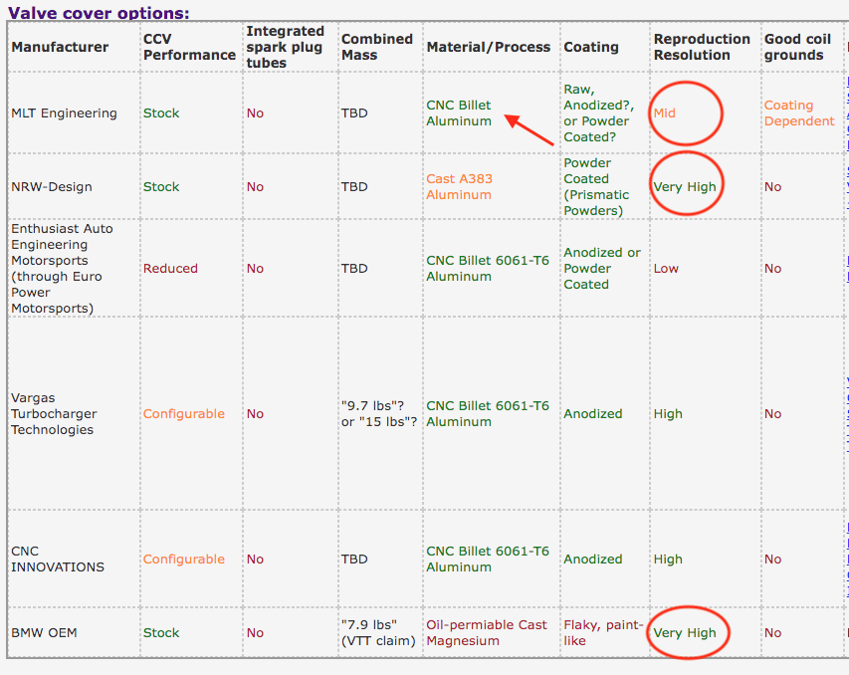Click the NRW-Design manufacturer cell
The width and height of the screenshot is (849, 675).
(52, 187)
